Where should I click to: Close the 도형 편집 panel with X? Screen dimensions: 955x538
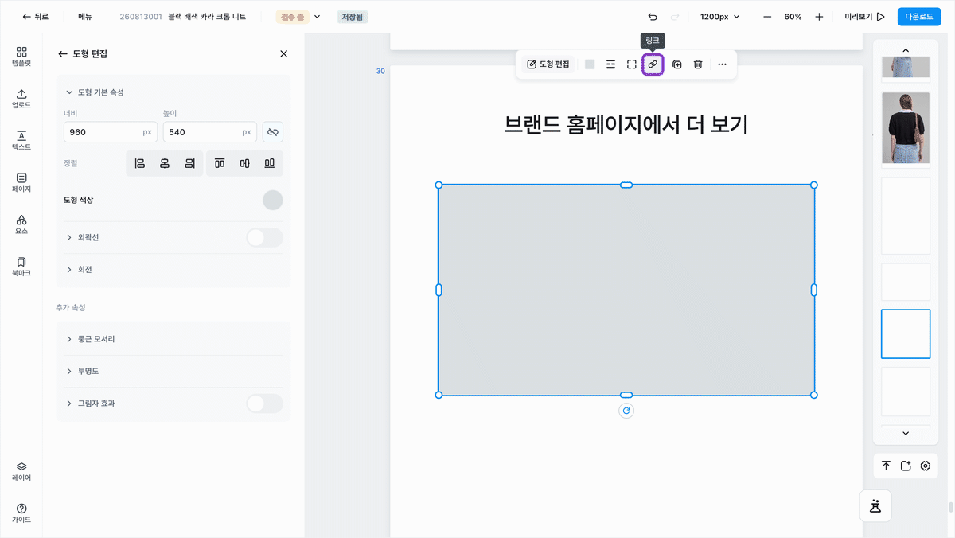point(283,53)
